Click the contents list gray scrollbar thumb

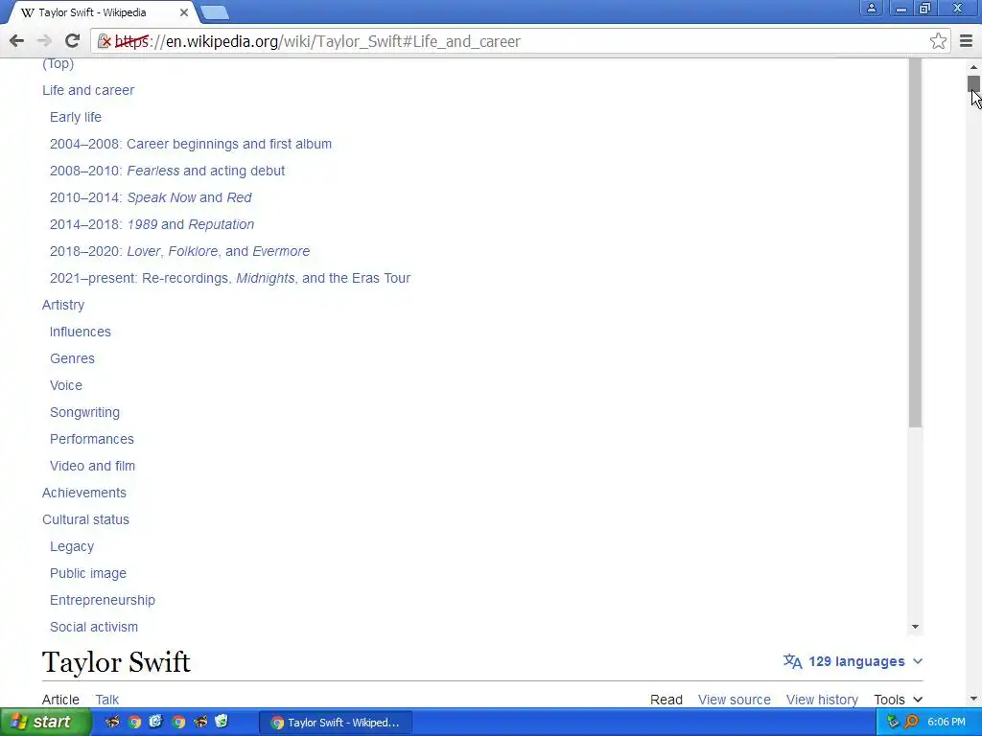coord(915,242)
